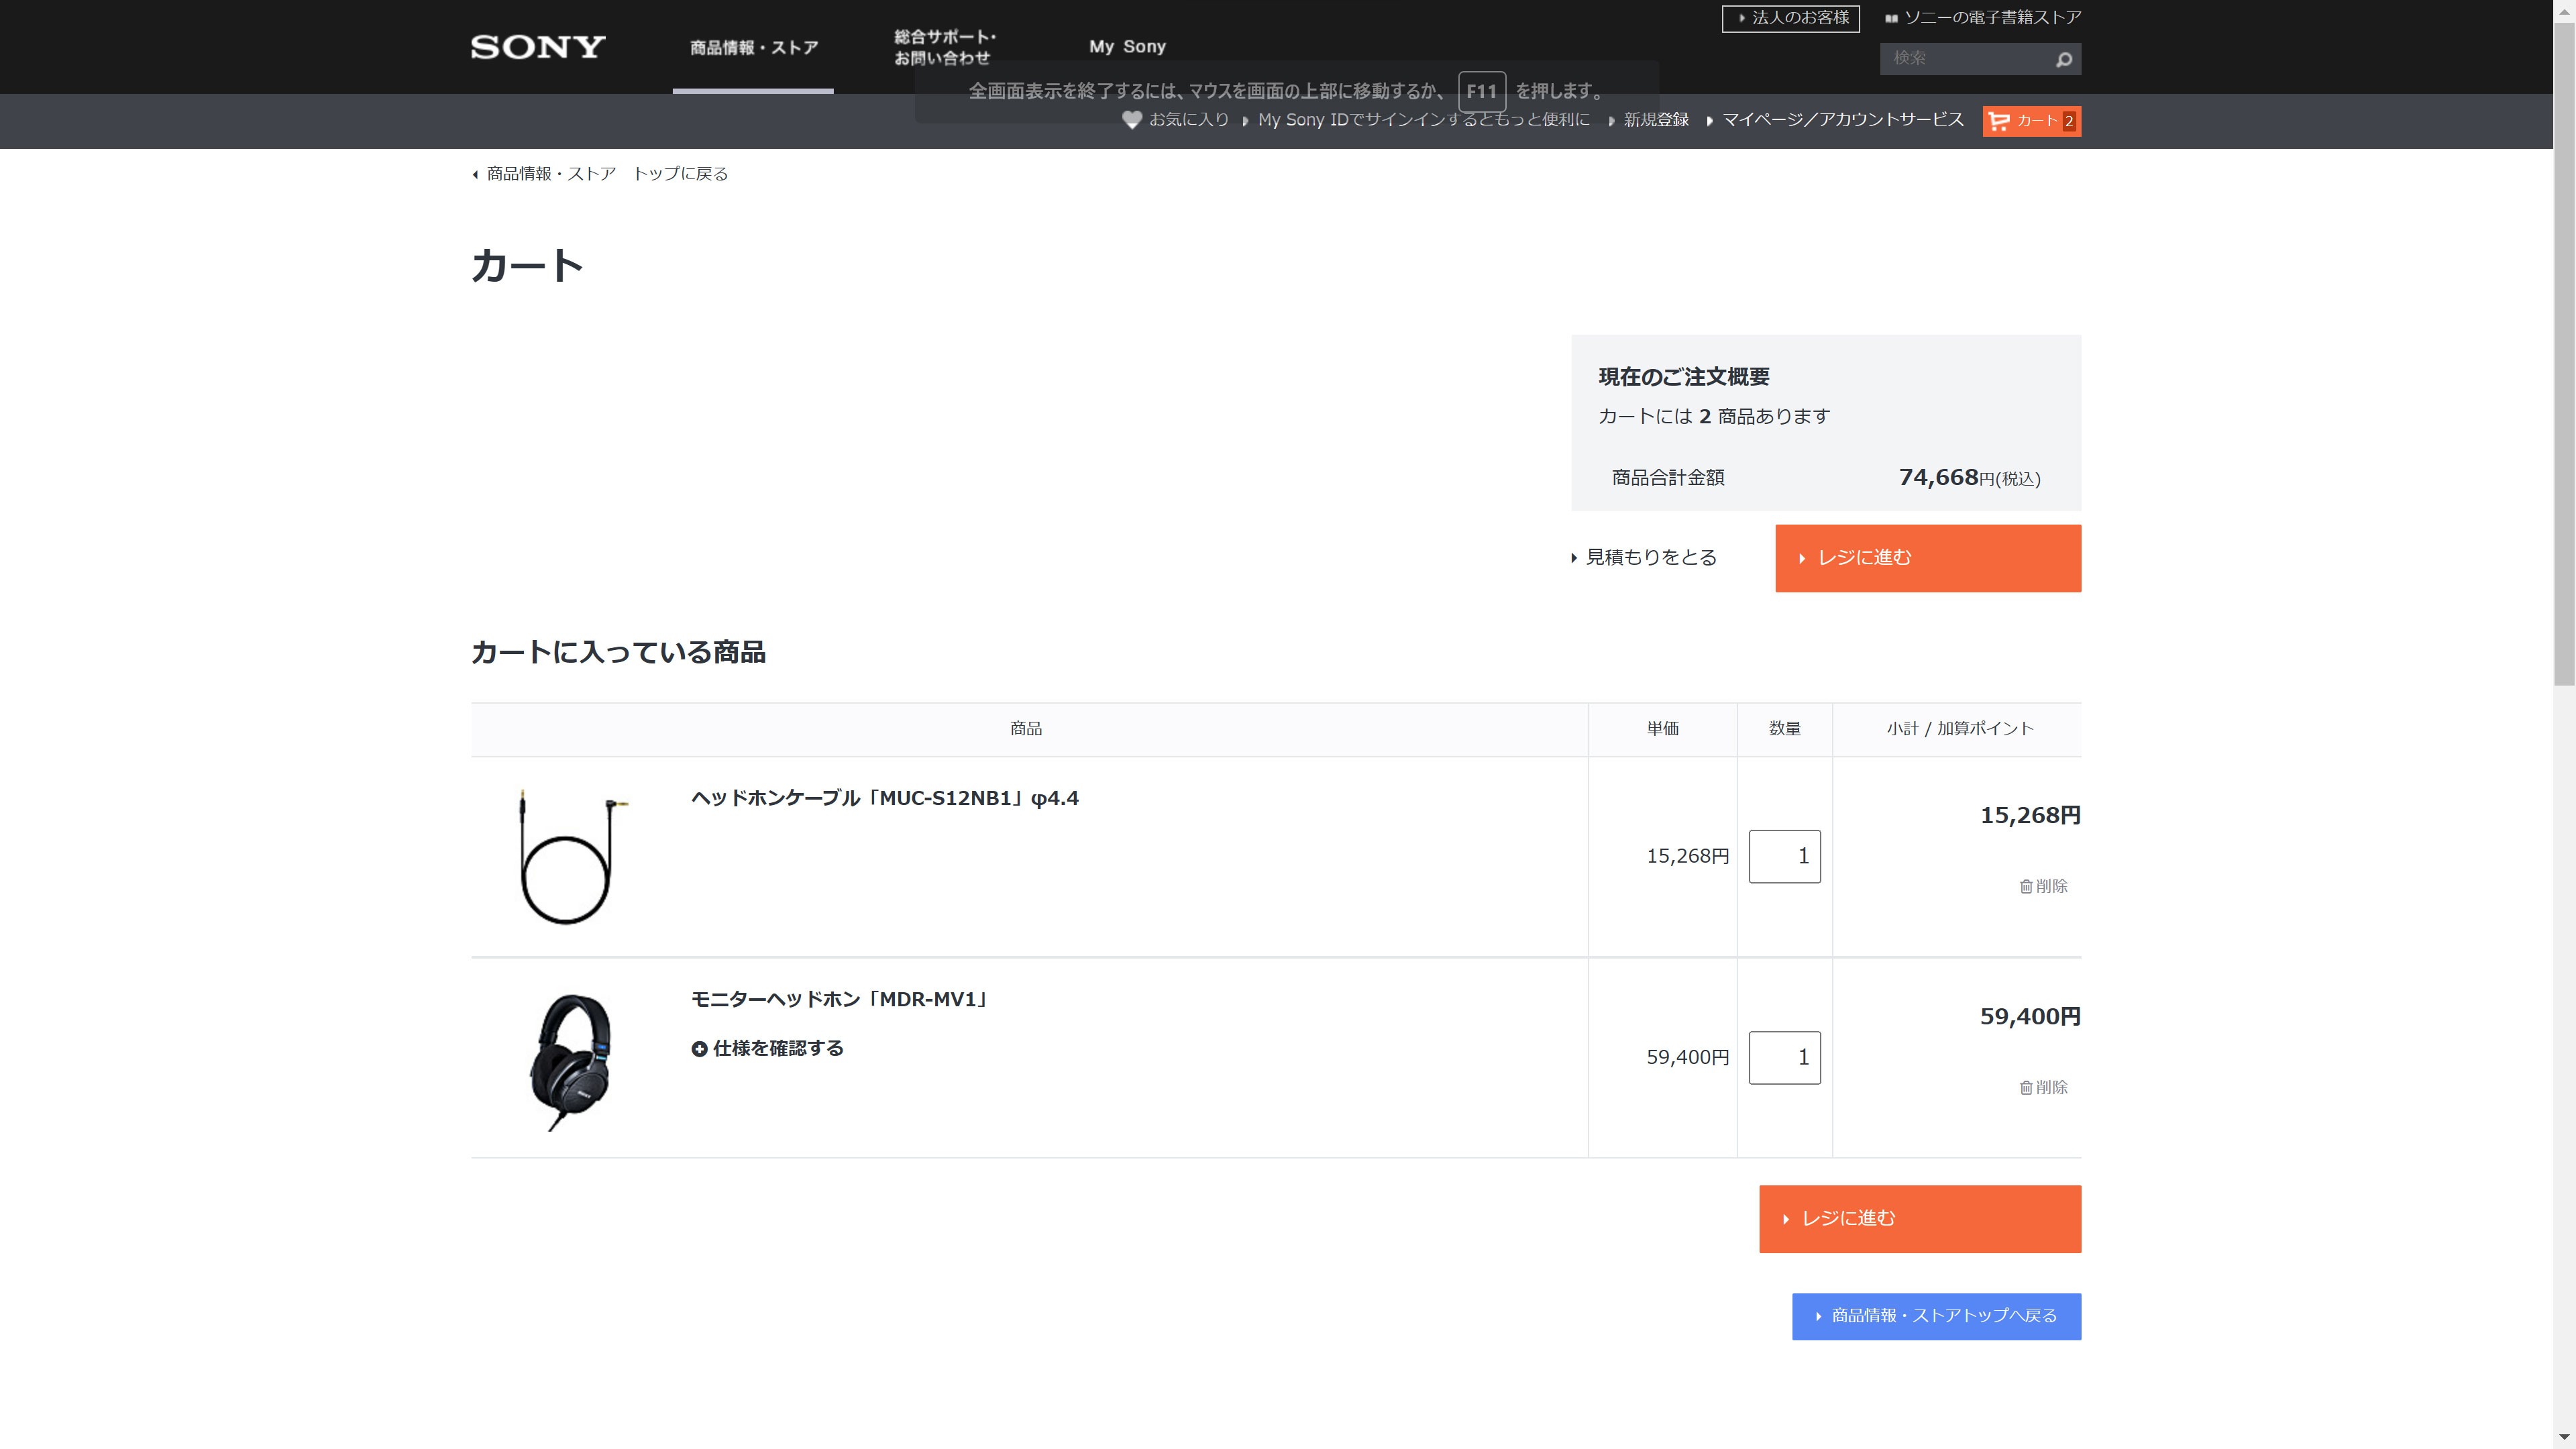2576x1449 pixels.
Task: Click 現在のご注文概要 heading
Action: pyautogui.click(x=1684, y=377)
